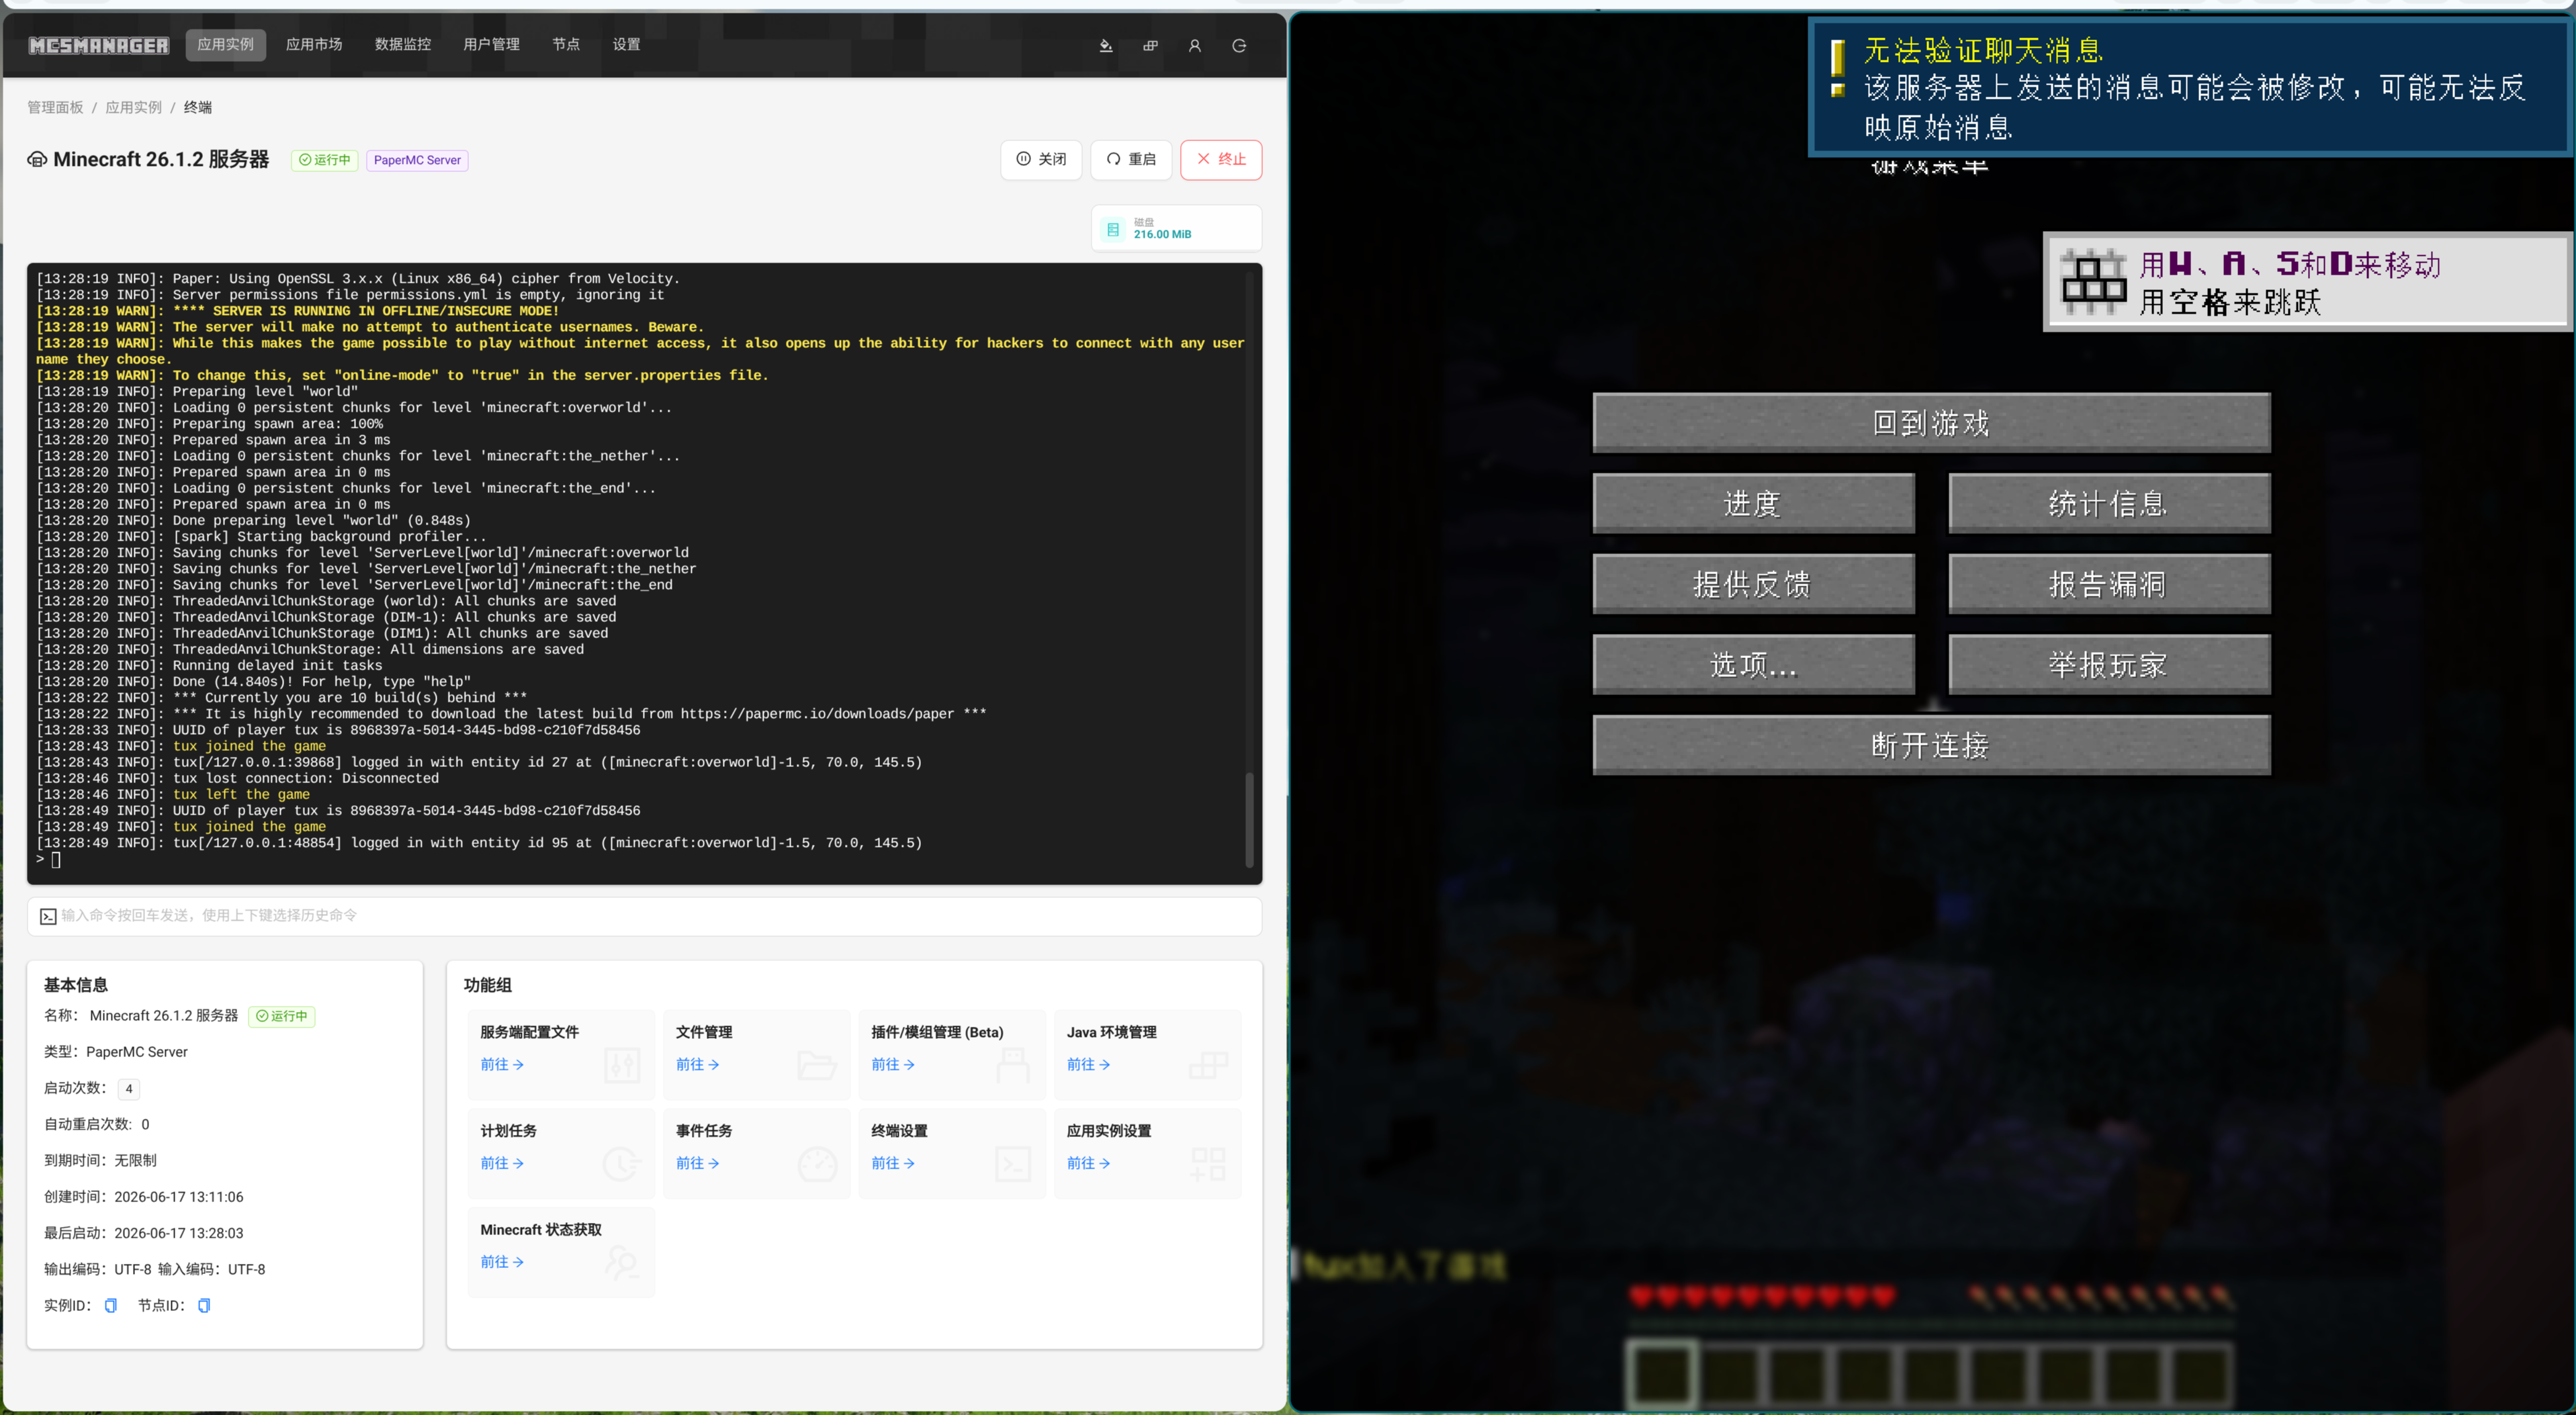
Task: Click 断开连接 in the Minecraft menu
Action: pyautogui.click(x=1931, y=745)
